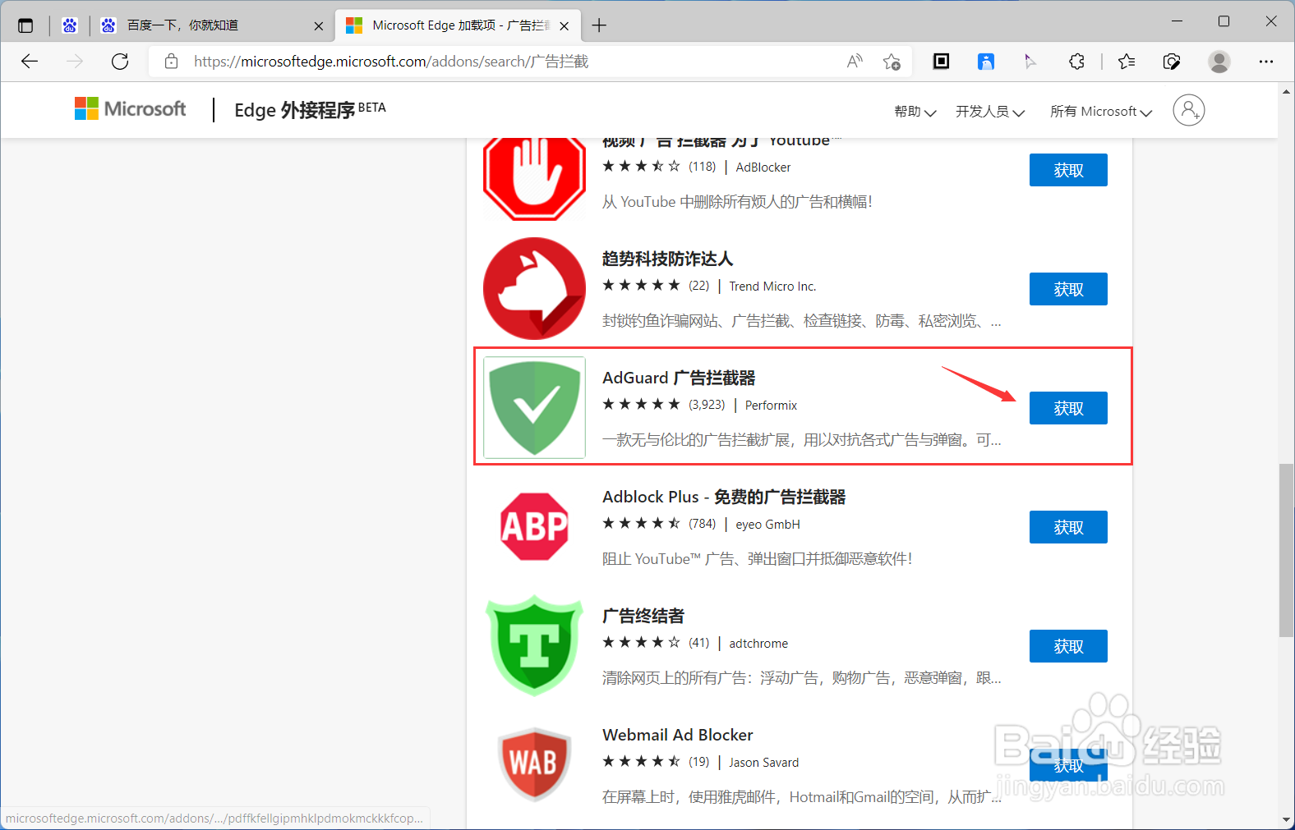This screenshot has width=1295, height=830.
Task: Open Adblock Plus extension title
Action: [x=724, y=497]
